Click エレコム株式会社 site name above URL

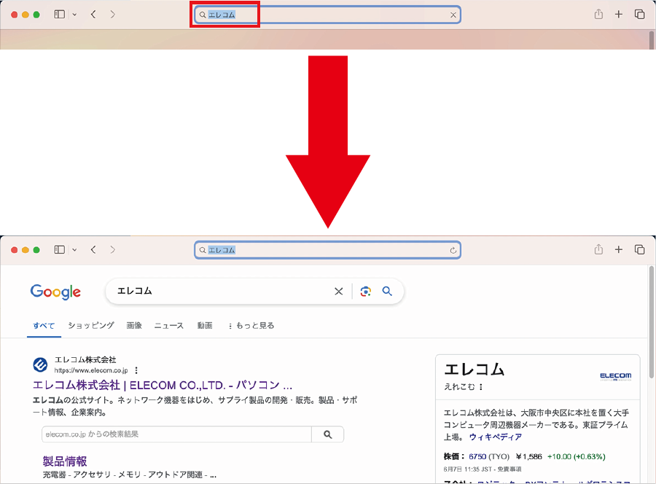[85, 359]
